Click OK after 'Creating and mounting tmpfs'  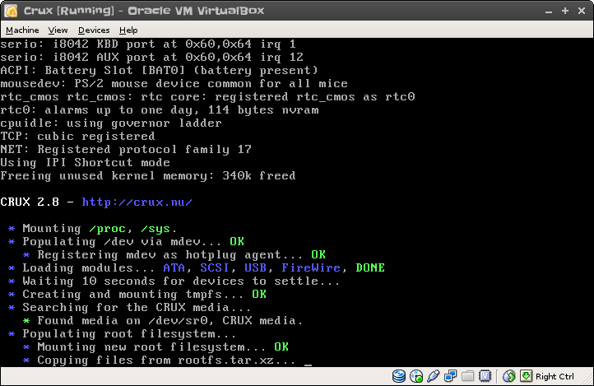point(259,294)
